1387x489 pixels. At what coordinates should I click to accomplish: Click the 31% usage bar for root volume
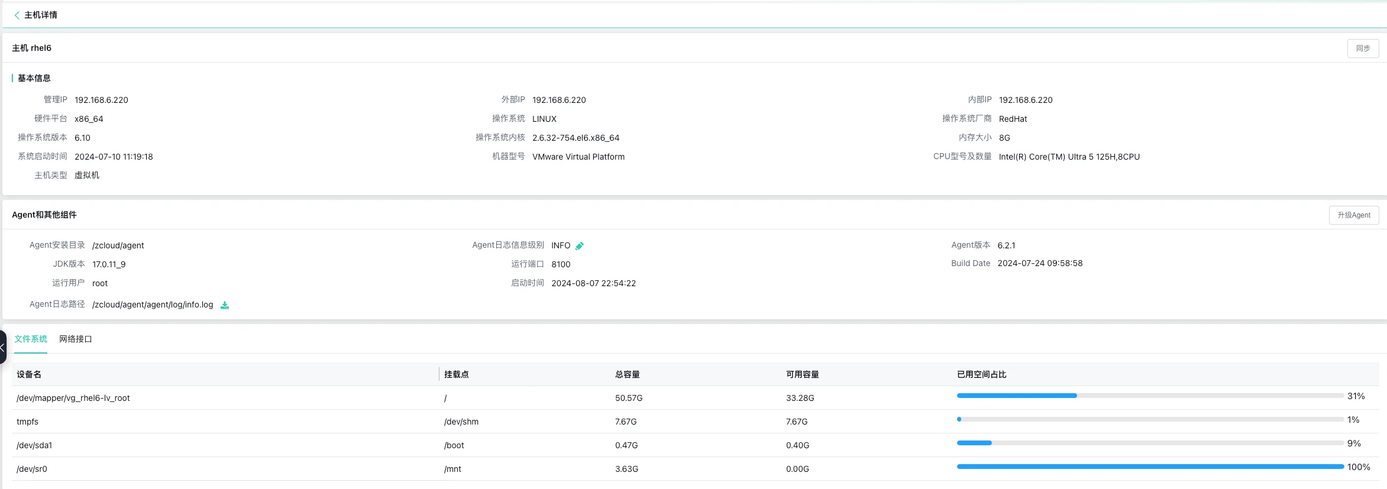[x=1149, y=396]
